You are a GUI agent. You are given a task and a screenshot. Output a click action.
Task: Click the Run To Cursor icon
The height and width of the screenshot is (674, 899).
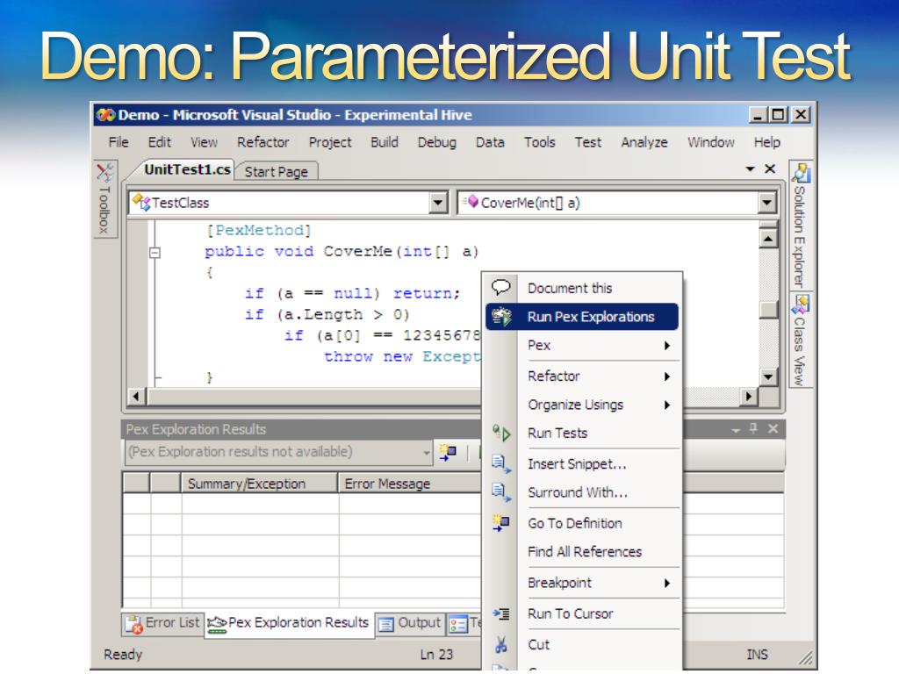(x=501, y=613)
